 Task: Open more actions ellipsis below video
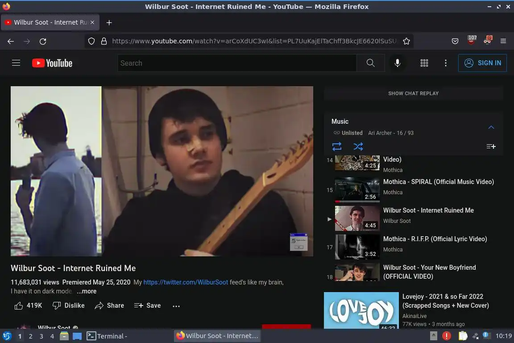[176, 306]
